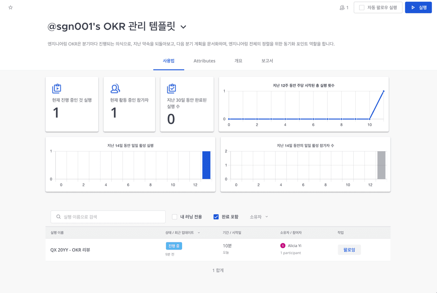Click the 기간 / 시작일 column header
Image resolution: width=437 pixels, height=293 pixels.
click(232, 233)
